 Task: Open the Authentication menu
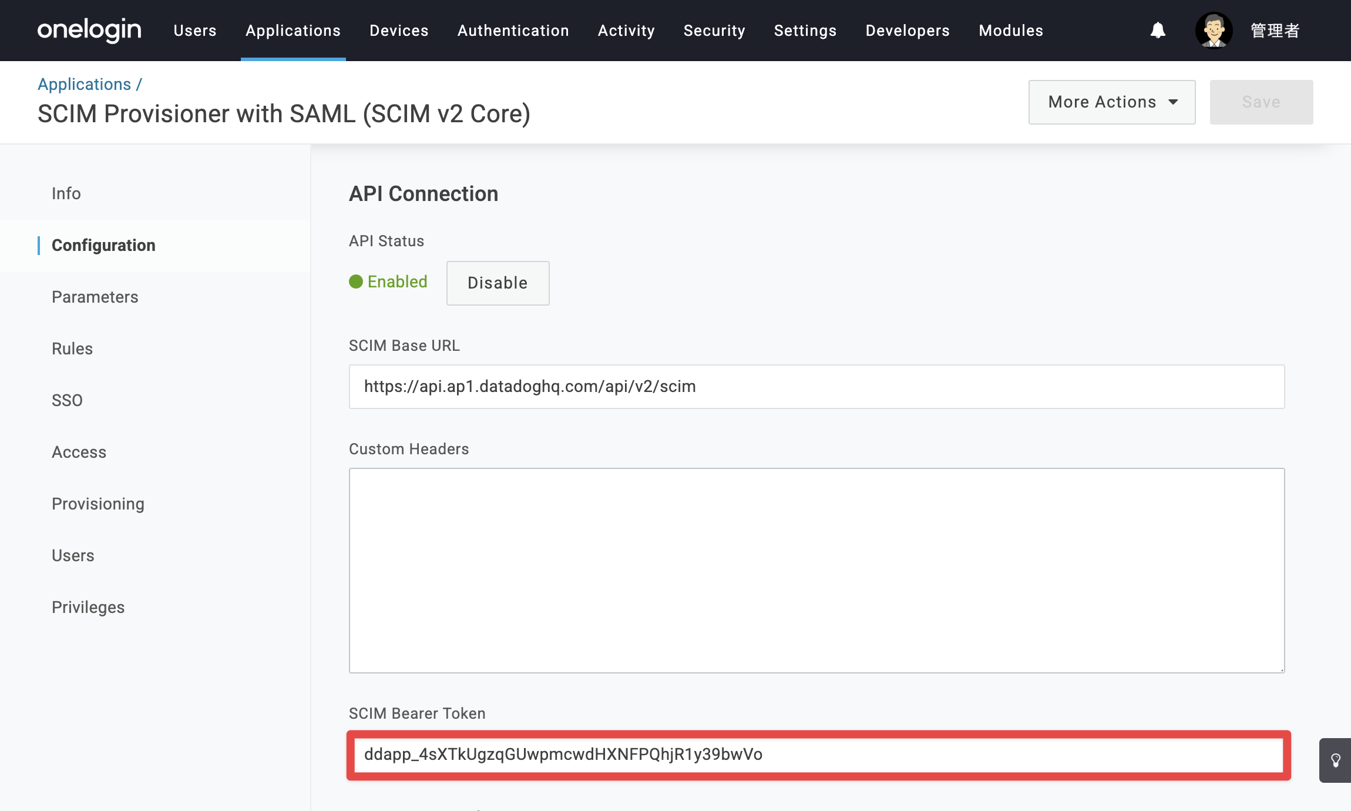(x=513, y=31)
